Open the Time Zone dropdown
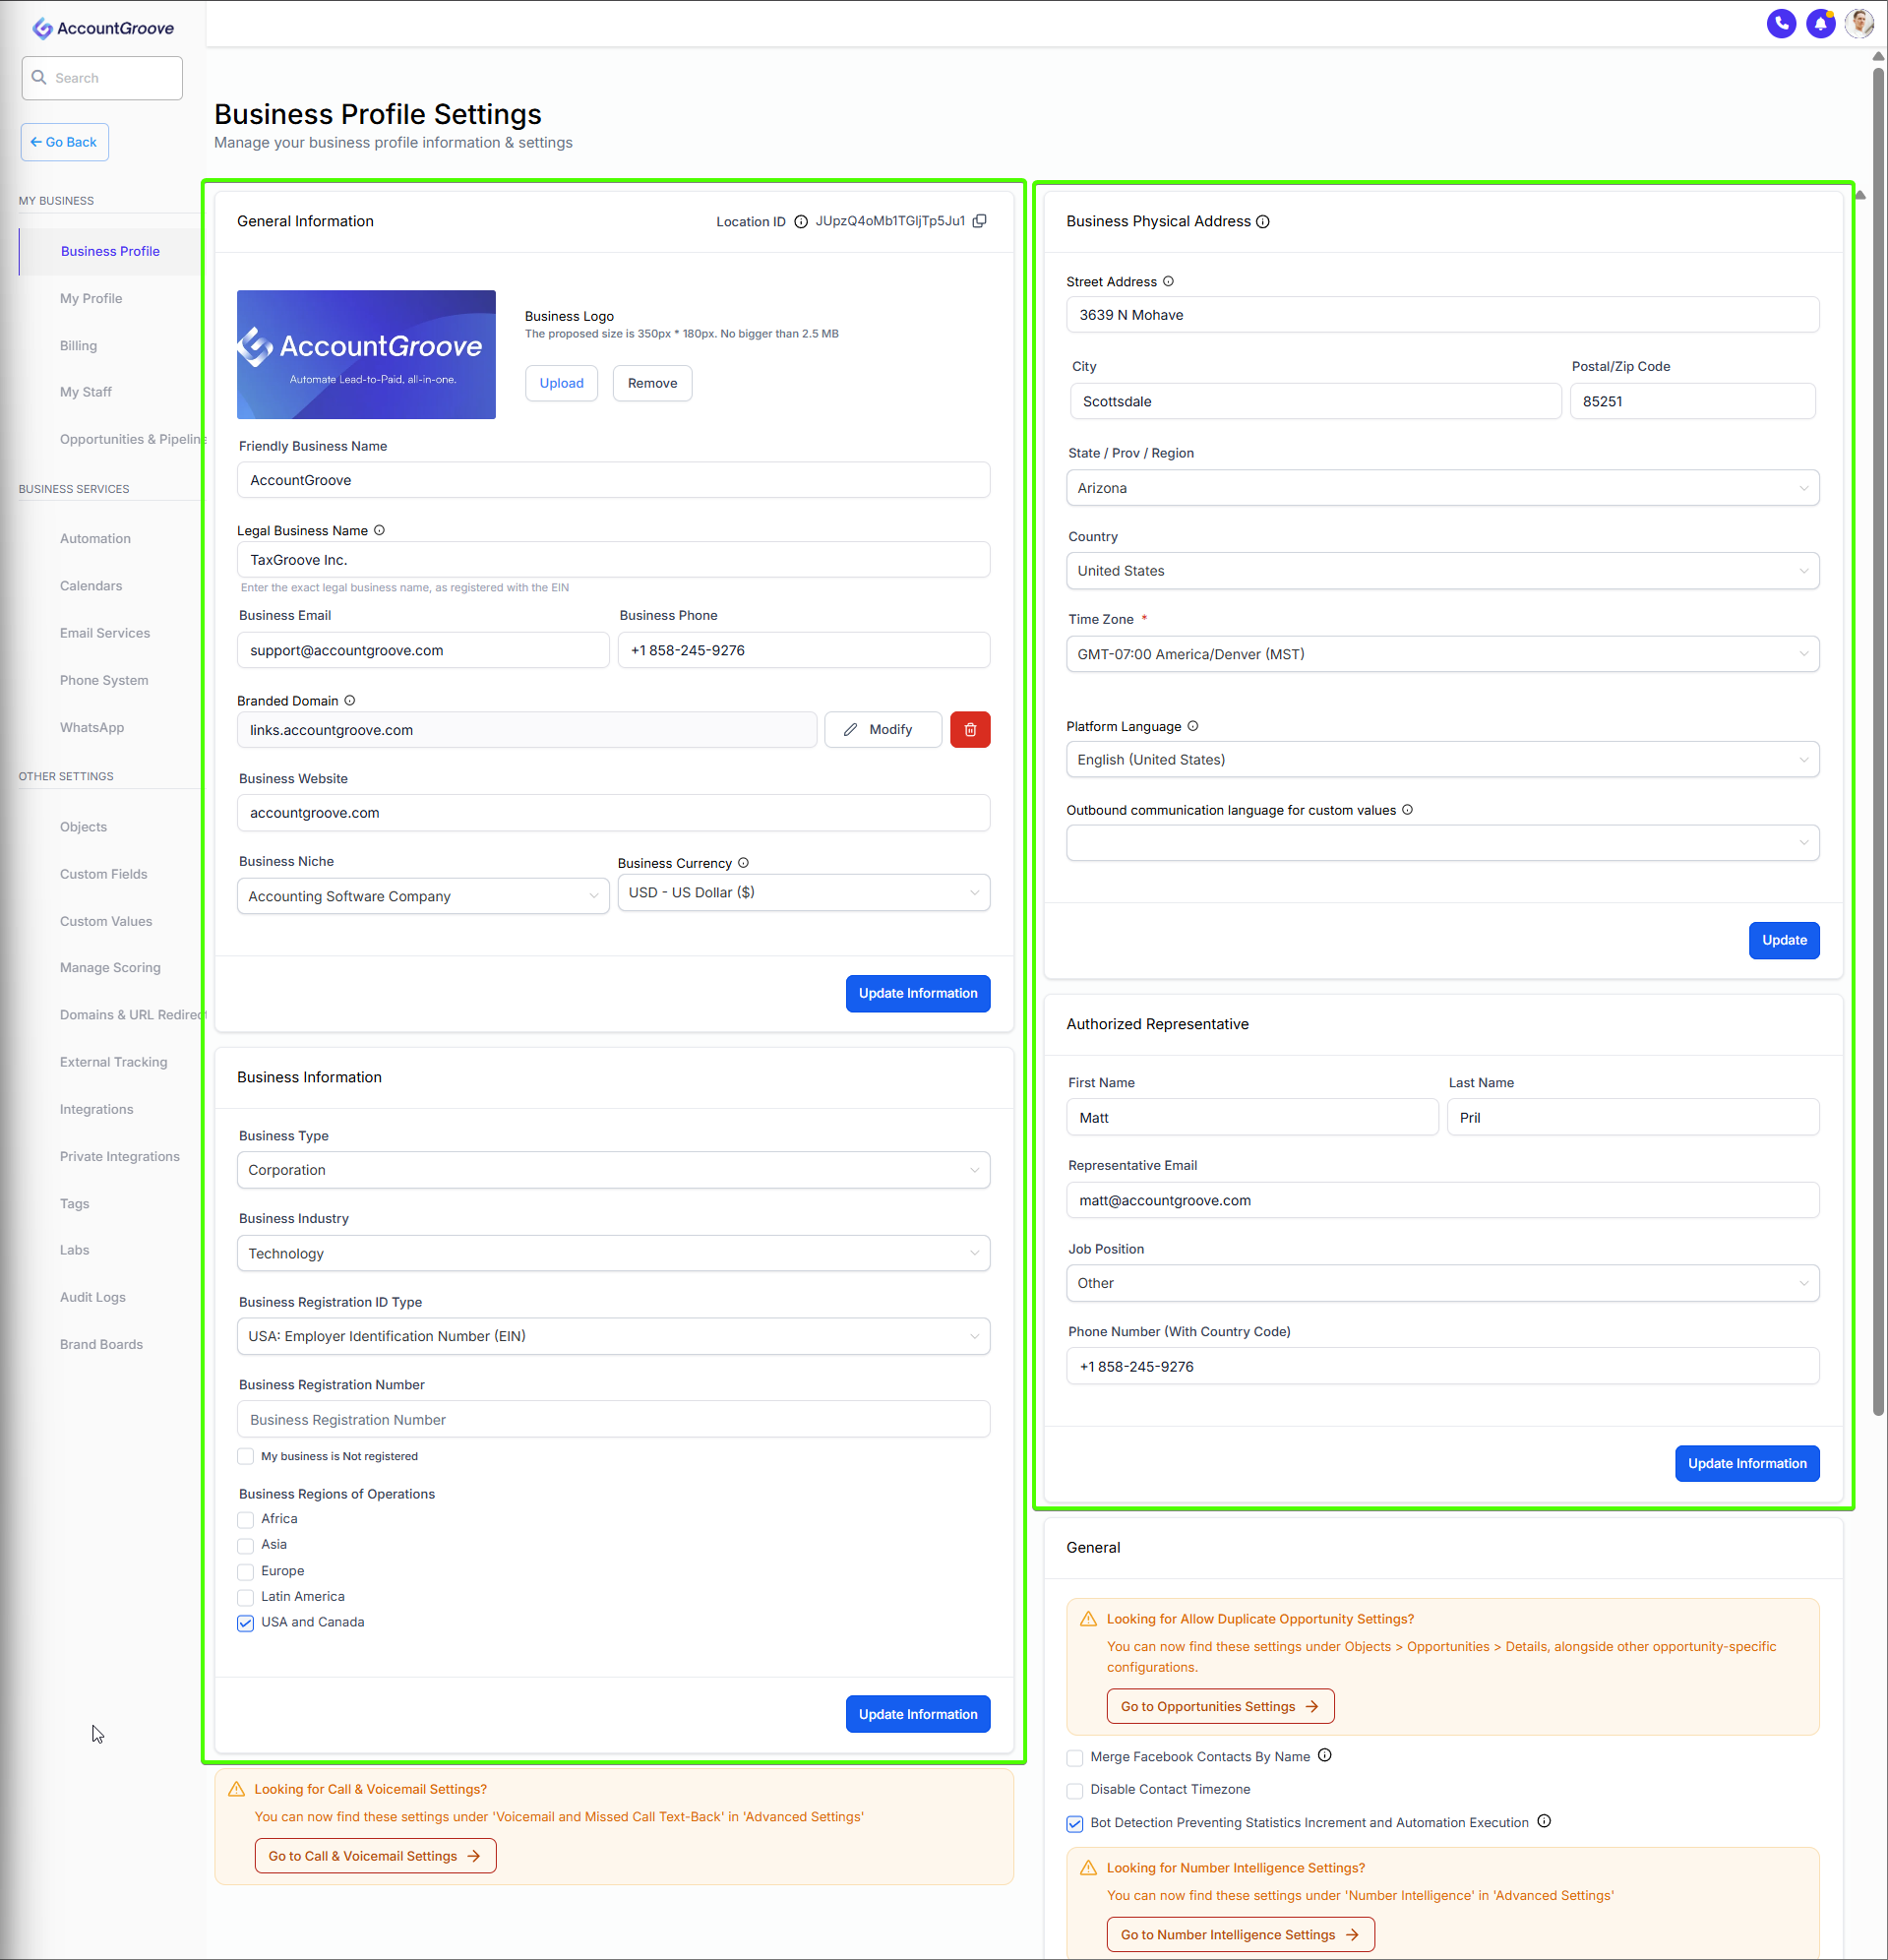The image size is (1888, 1960). click(x=1442, y=654)
